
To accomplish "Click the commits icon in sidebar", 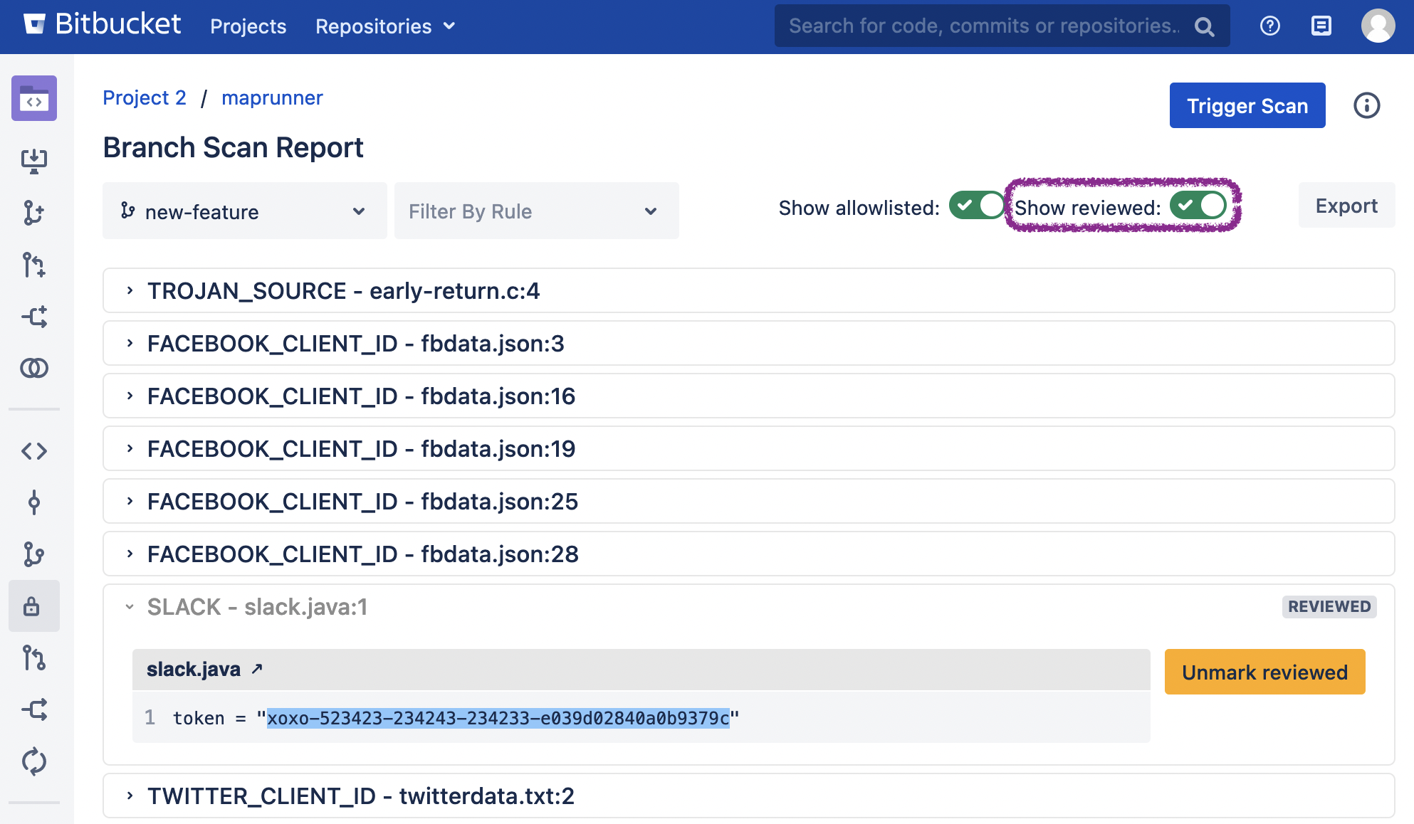I will (x=33, y=502).
